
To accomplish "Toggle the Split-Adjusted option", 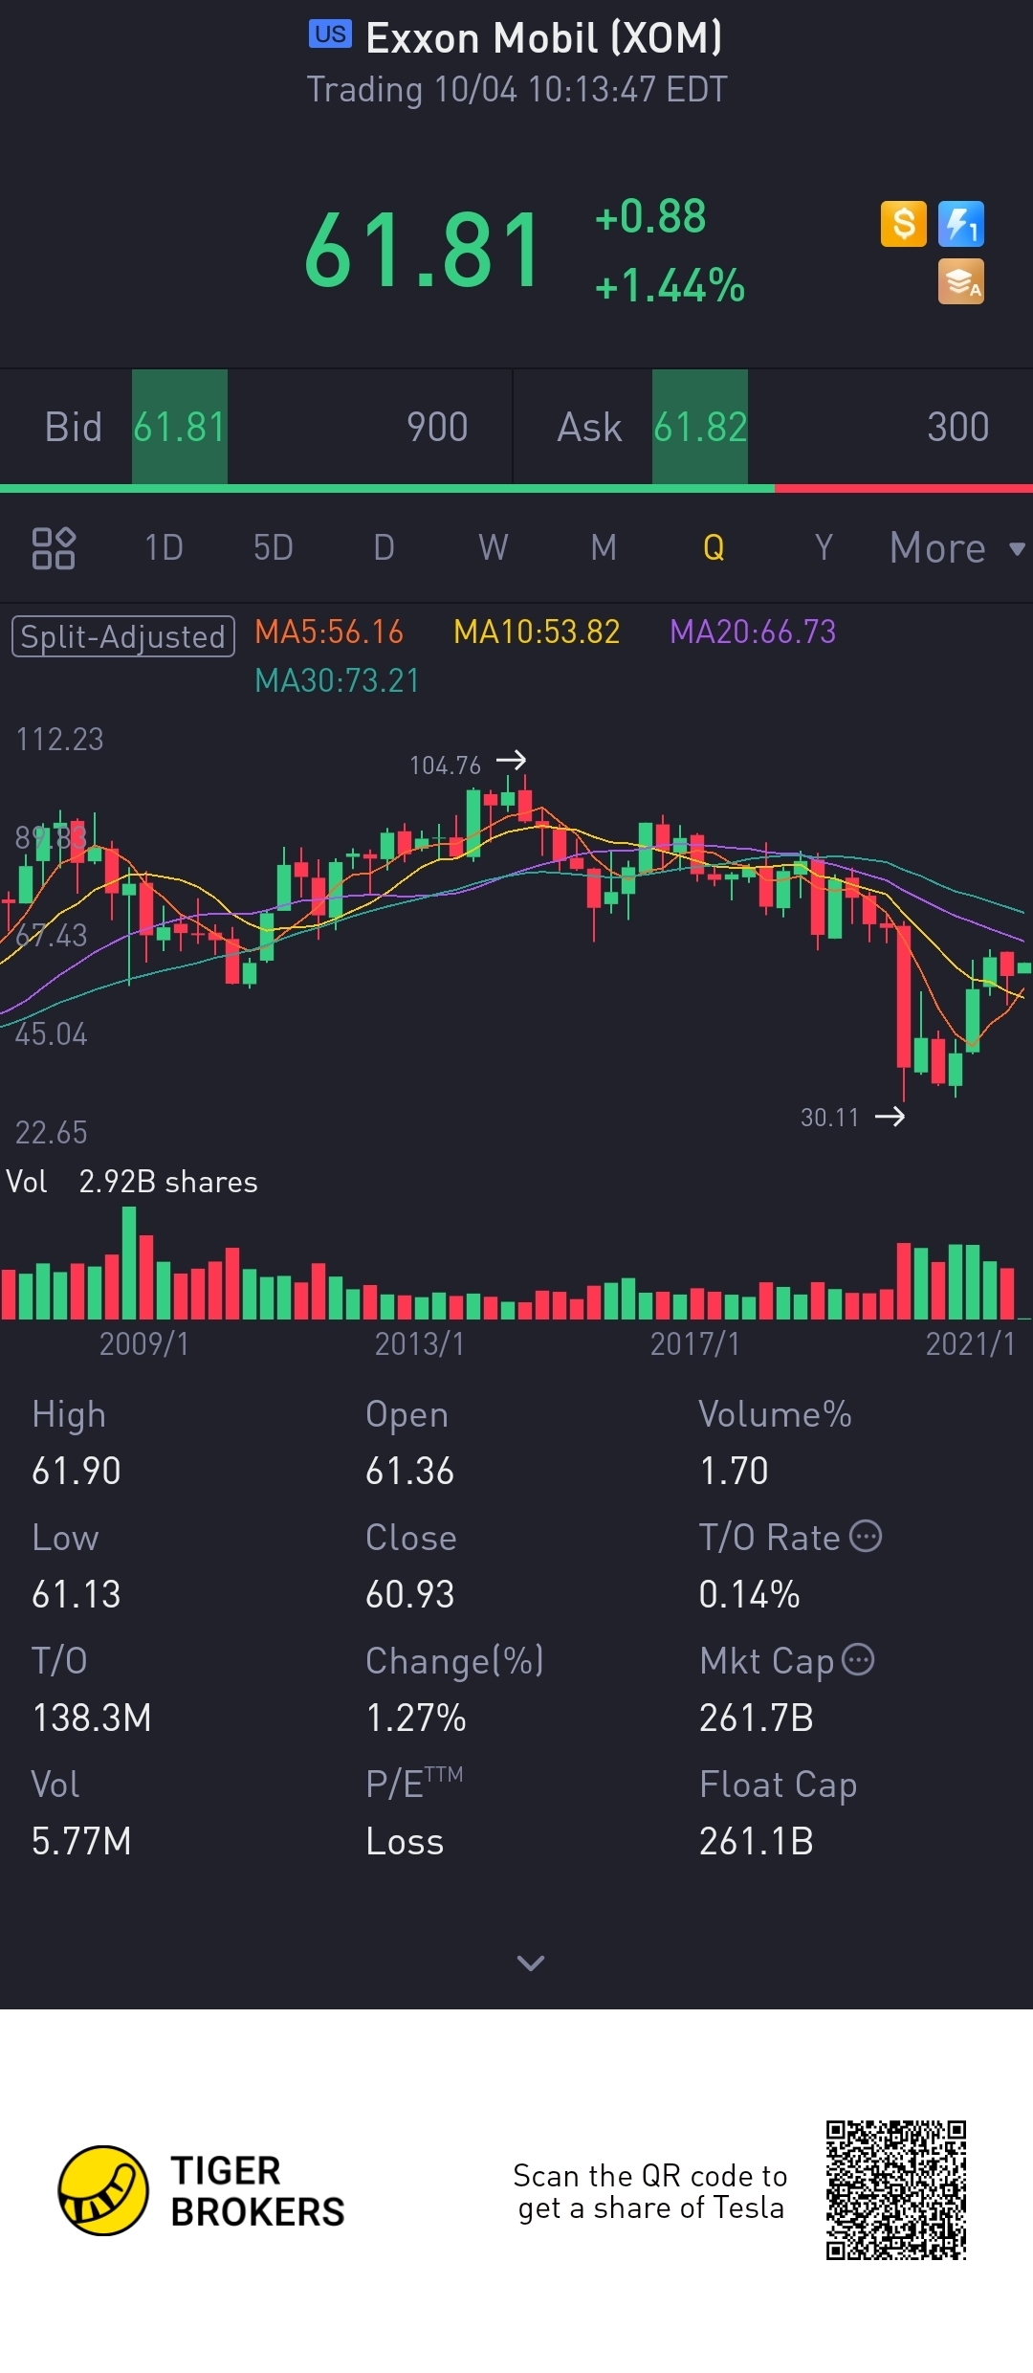I will point(123,636).
